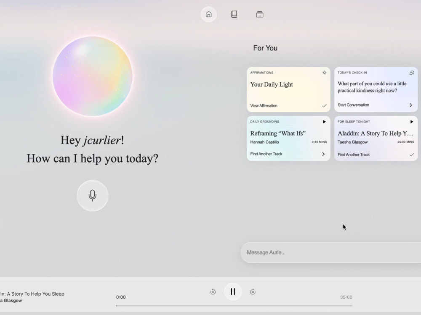Image resolution: width=421 pixels, height=315 pixels.
Task: Click the For You heading
Action: [265, 48]
